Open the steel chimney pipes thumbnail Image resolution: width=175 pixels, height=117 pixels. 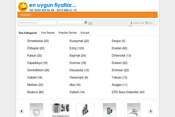[x=85, y=110]
